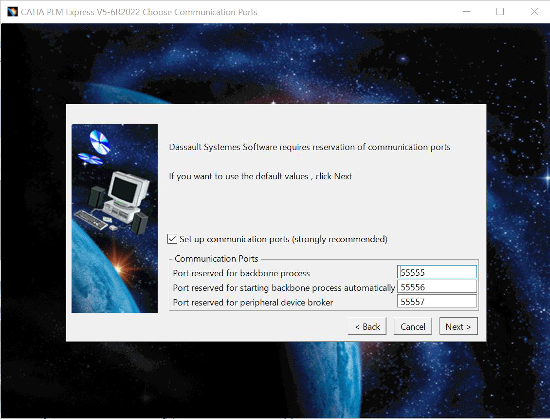Image resolution: width=550 pixels, height=419 pixels.
Task: Maximize the CATIA installer window
Action: tap(500, 12)
